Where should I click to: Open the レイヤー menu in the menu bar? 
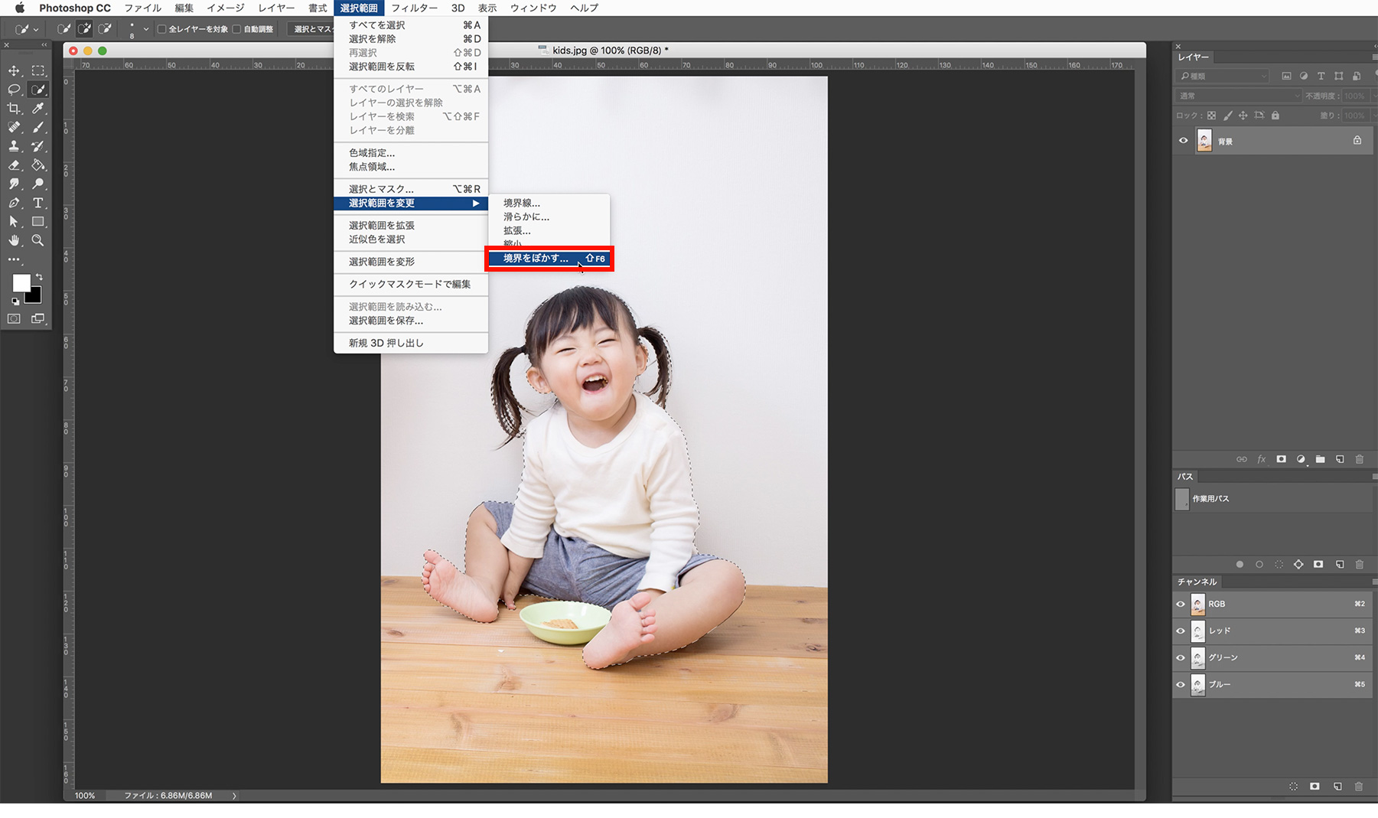(x=276, y=8)
